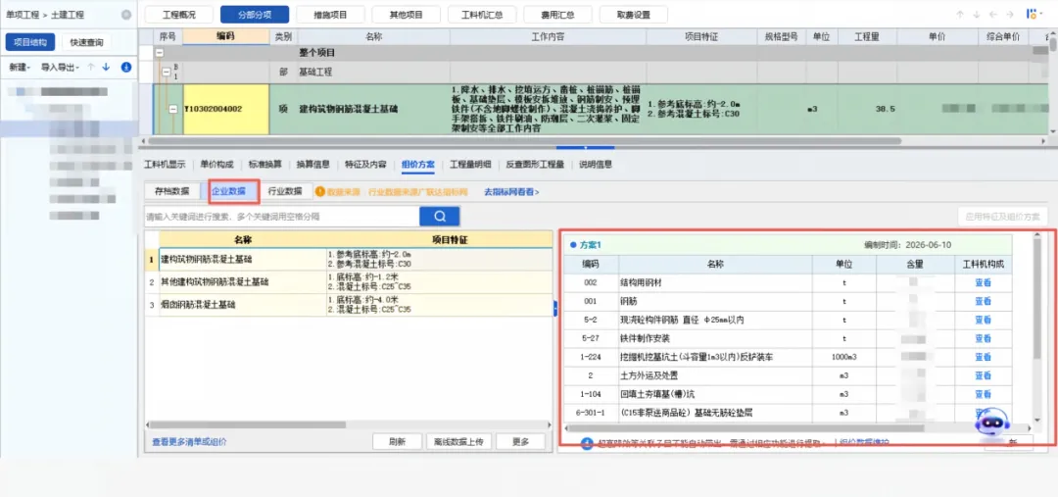The image size is (1058, 497).
Task: Click the 应用特征及组价方案 button
Action: pyautogui.click(x=1003, y=217)
